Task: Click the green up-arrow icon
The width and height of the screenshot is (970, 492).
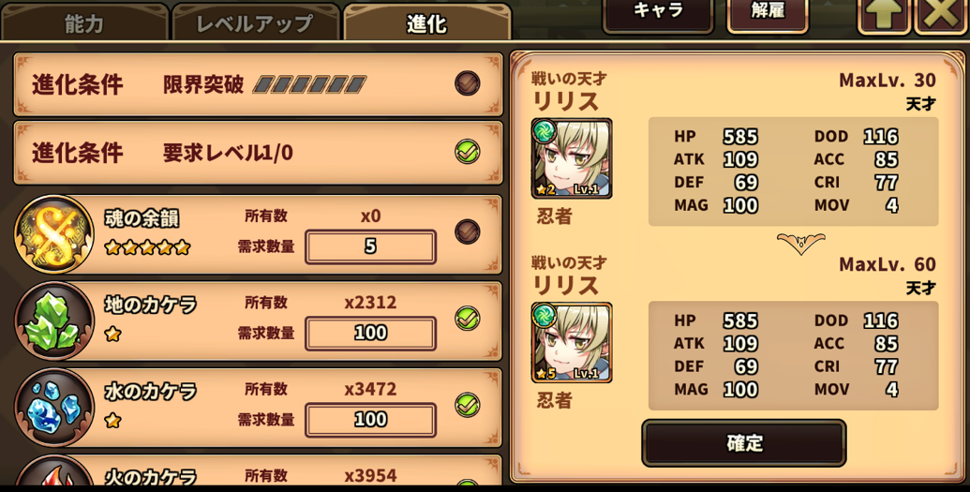Action: pos(884,14)
